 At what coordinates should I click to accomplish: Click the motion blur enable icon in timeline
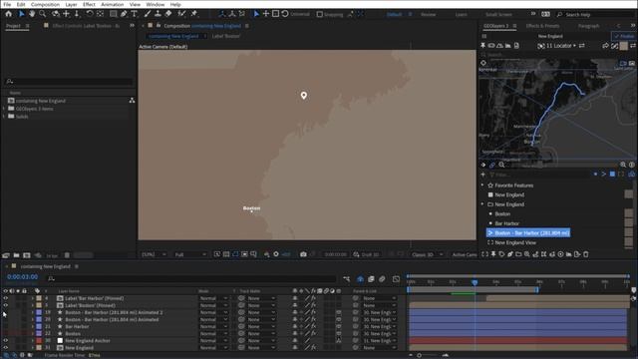pyautogui.click(x=382, y=279)
